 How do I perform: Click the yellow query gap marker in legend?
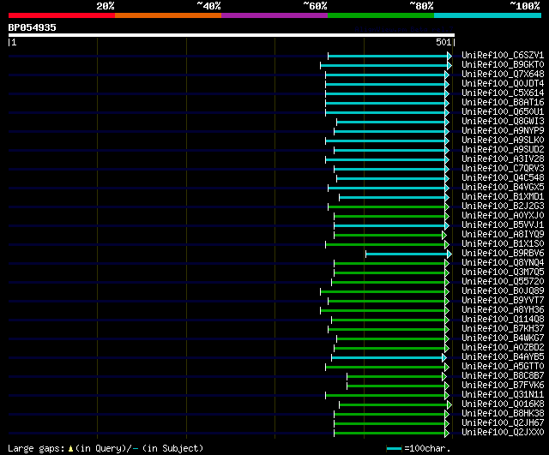[70, 448]
